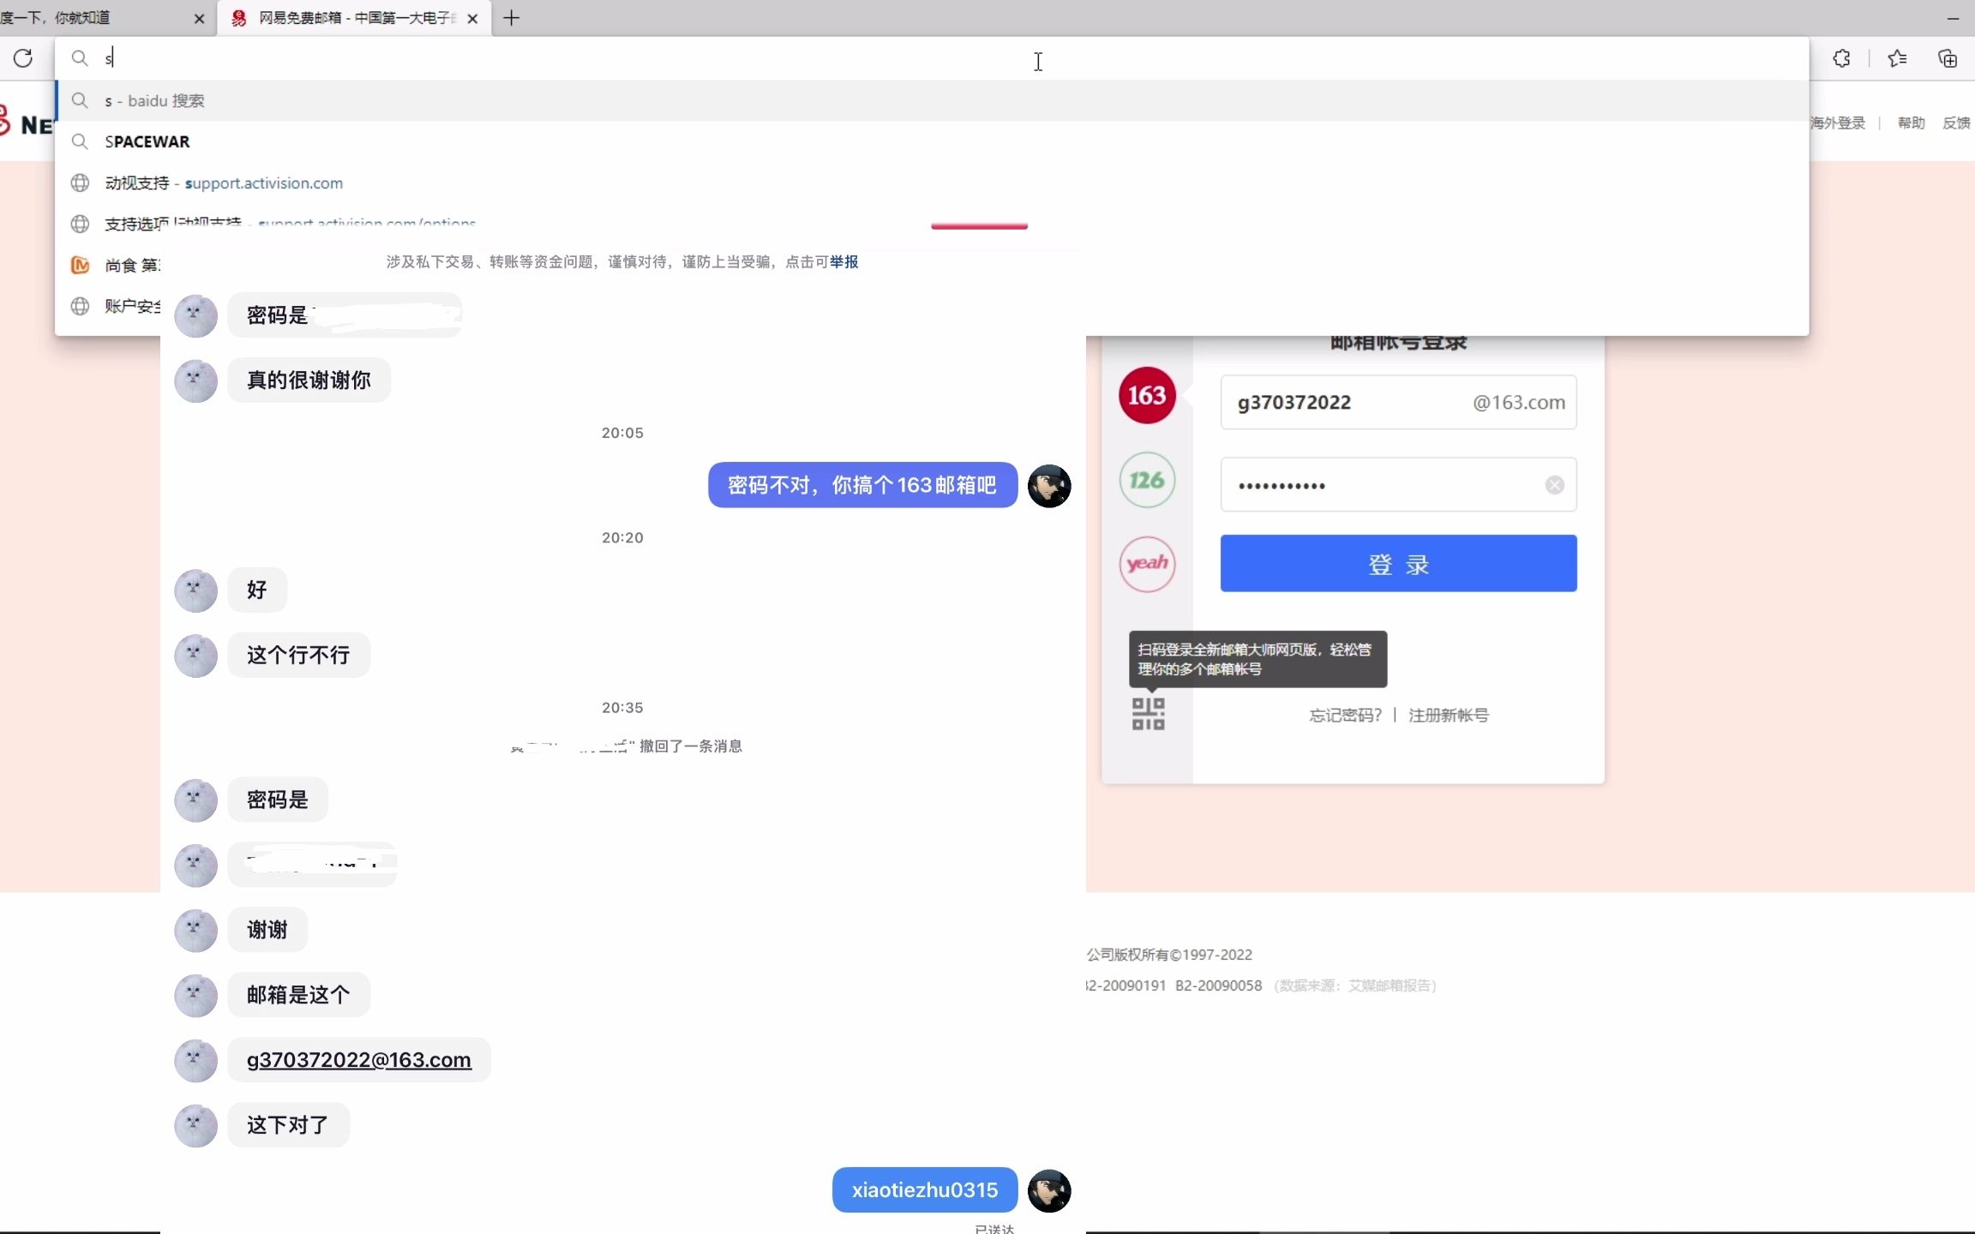The width and height of the screenshot is (1975, 1234).
Task: Click the password input field
Action: (1398, 485)
